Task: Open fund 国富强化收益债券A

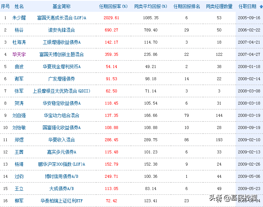Action: tap(61, 128)
